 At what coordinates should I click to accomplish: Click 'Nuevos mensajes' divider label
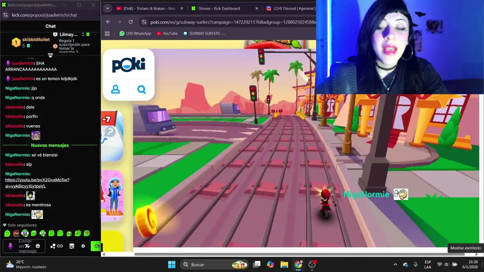(50, 145)
